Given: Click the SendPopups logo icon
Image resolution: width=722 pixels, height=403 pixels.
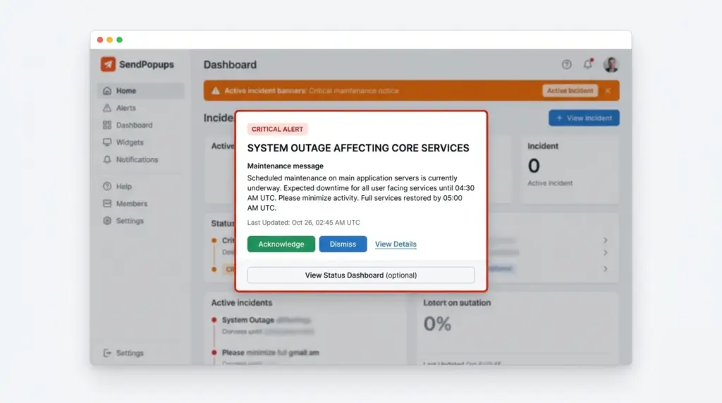Looking at the screenshot, I should pyautogui.click(x=108, y=64).
